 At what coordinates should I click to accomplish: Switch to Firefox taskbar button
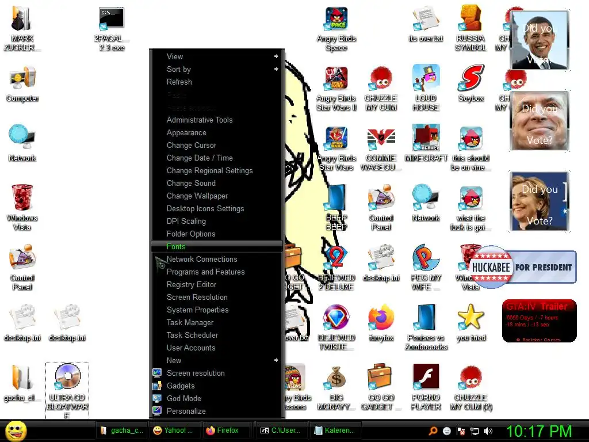click(225, 430)
